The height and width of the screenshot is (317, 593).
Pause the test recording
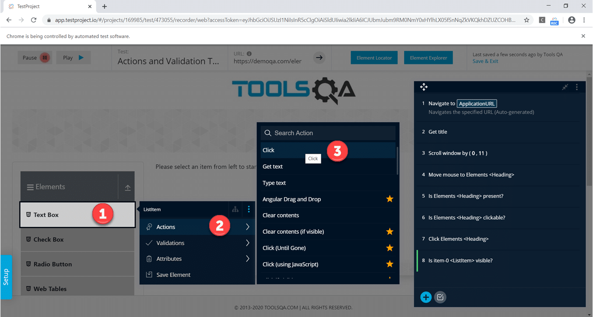tap(35, 57)
